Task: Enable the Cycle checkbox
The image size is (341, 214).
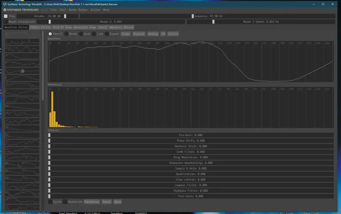Action: coord(50,202)
